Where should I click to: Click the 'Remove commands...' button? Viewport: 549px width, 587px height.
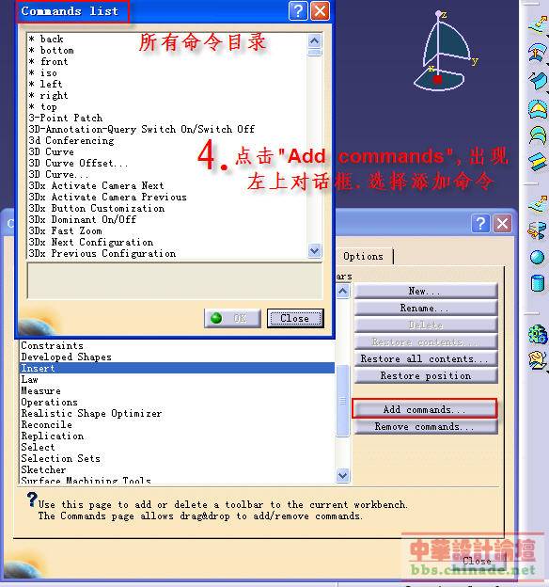(424, 426)
